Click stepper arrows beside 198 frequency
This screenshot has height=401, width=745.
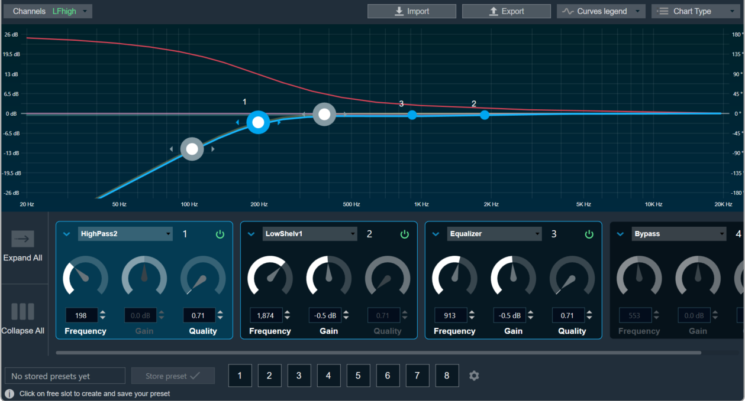(103, 315)
